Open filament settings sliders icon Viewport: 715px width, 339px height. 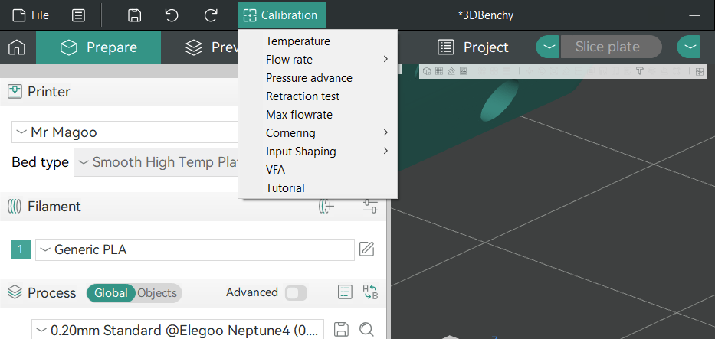point(370,206)
